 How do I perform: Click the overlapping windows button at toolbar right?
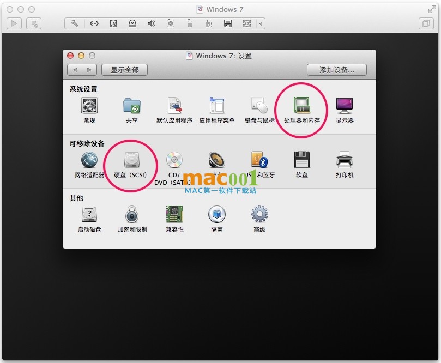click(426, 23)
